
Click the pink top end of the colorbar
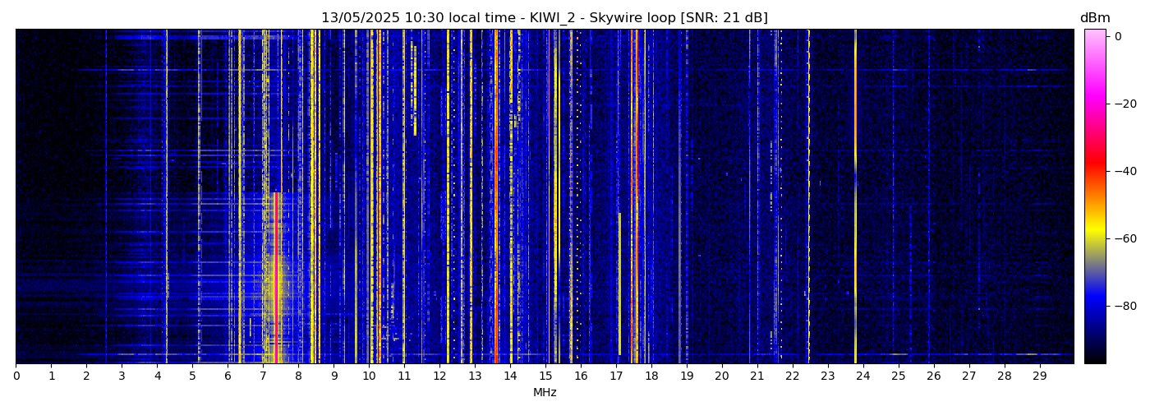coord(1094,35)
